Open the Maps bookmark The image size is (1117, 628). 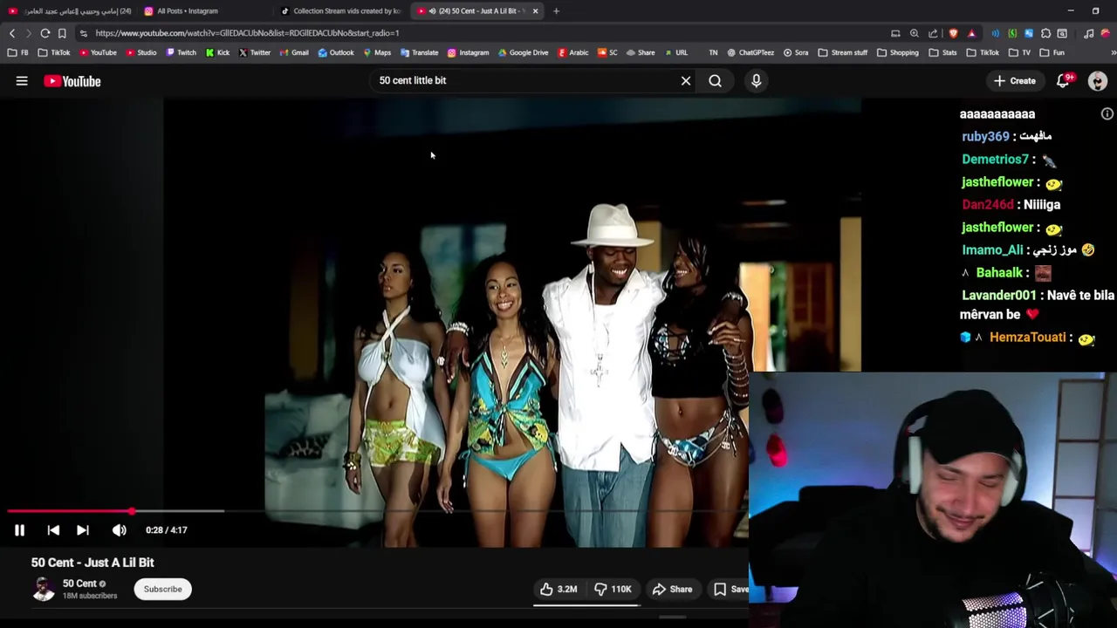377,52
